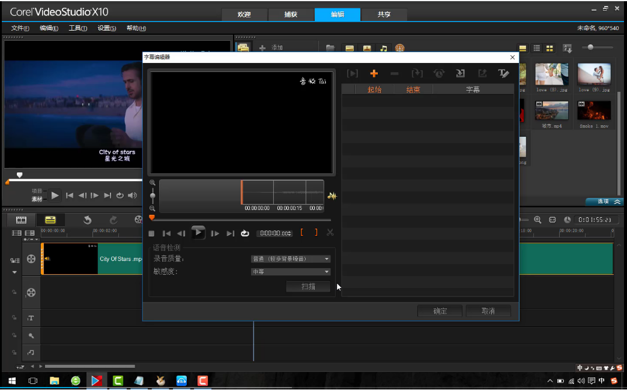Click the scissors split icon in subtitle editor
627x390 pixels.
pyautogui.click(x=330, y=233)
